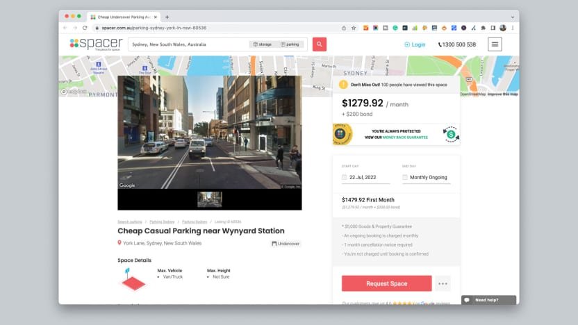Click Improve this map link

502,94
